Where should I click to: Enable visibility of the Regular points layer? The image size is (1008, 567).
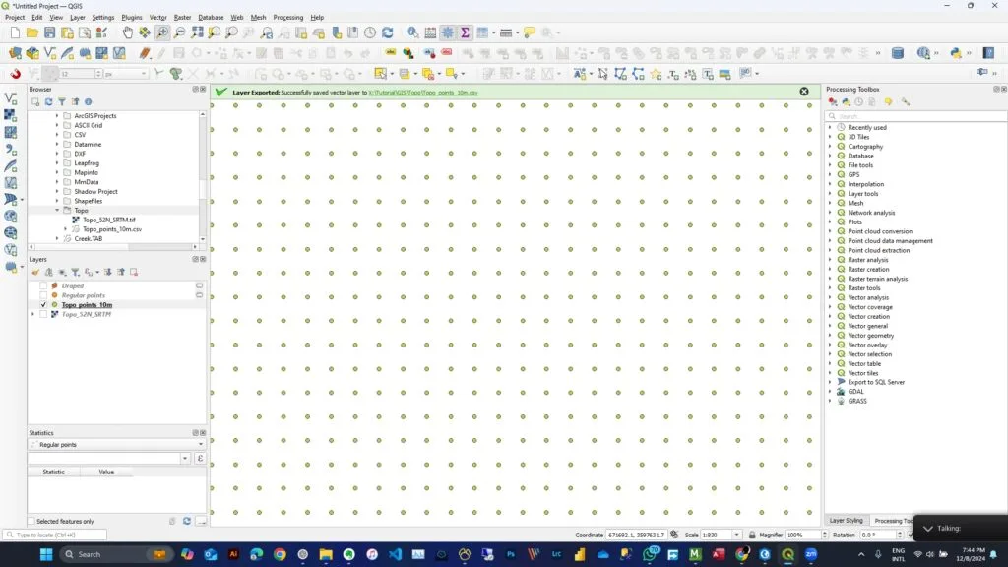pos(43,295)
